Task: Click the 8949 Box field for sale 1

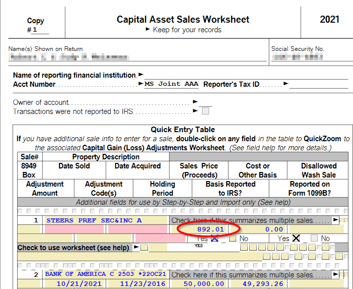Action: coord(29,229)
